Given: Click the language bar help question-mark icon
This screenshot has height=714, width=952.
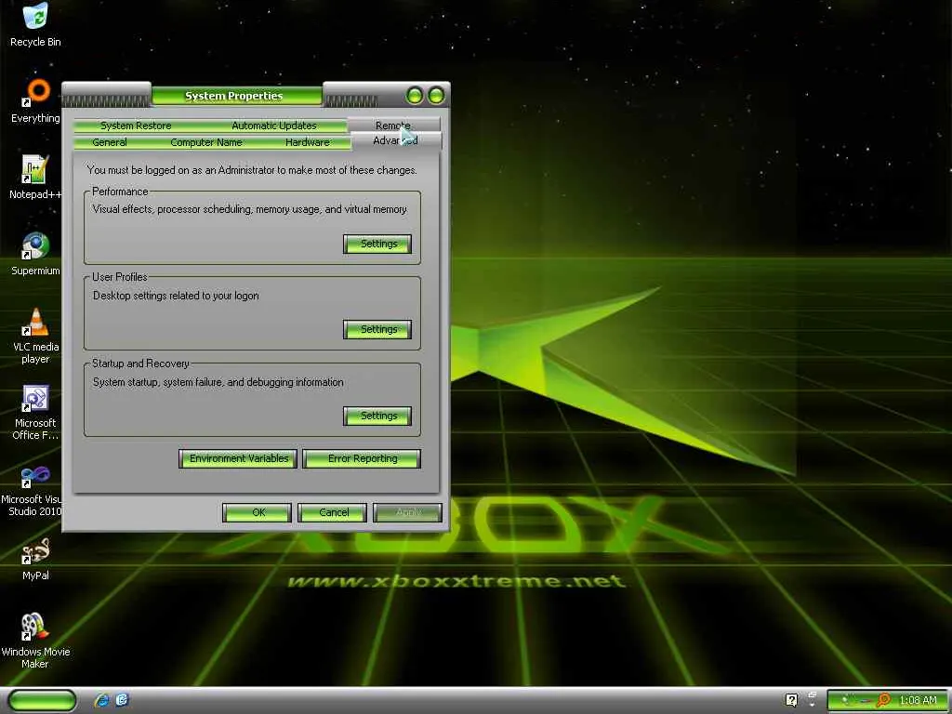Looking at the screenshot, I should [791, 700].
